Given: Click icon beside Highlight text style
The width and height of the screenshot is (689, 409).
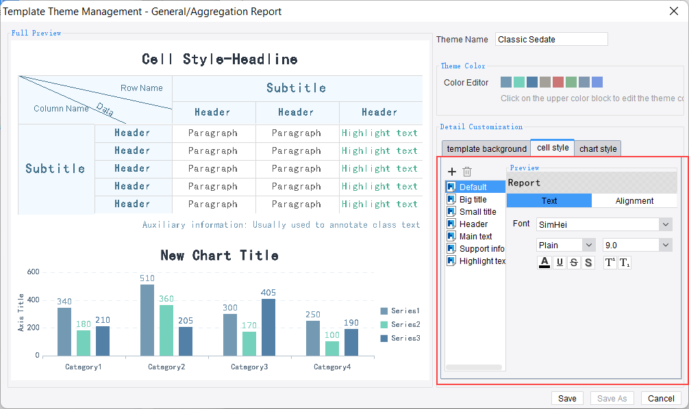Looking at the screenshot, I should pos(451,261).
